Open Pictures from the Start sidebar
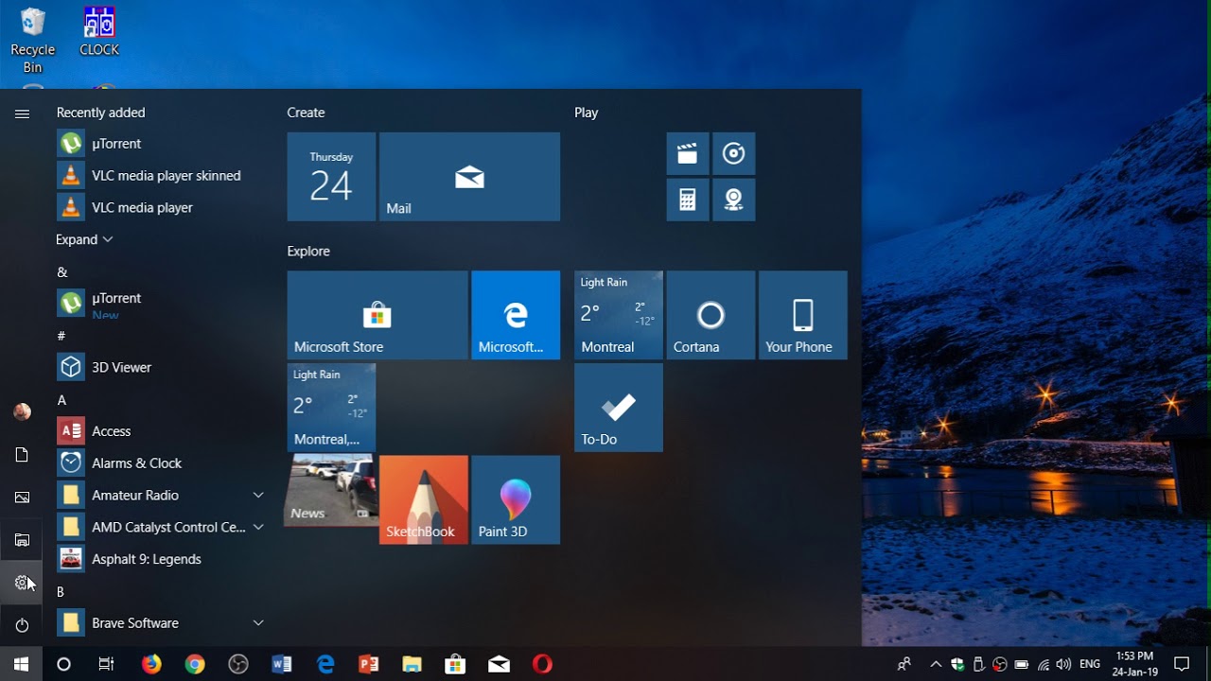This screenshot has height=681, width=1211. tap(22, 498)
